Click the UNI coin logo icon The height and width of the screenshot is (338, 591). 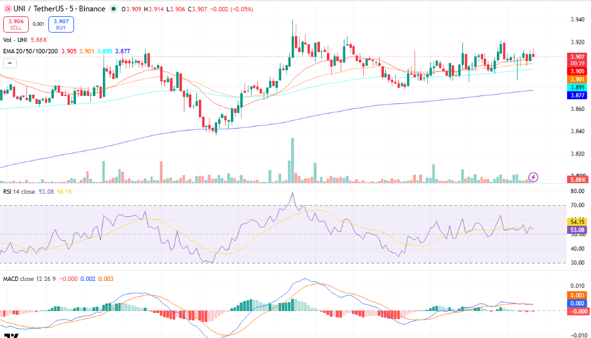[7, 9]
